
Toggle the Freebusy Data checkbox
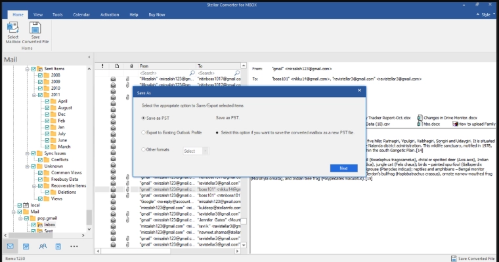(x=40, y=179)
